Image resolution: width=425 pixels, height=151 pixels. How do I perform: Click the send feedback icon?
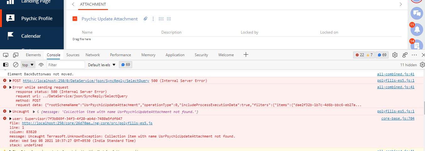point(405,55)
